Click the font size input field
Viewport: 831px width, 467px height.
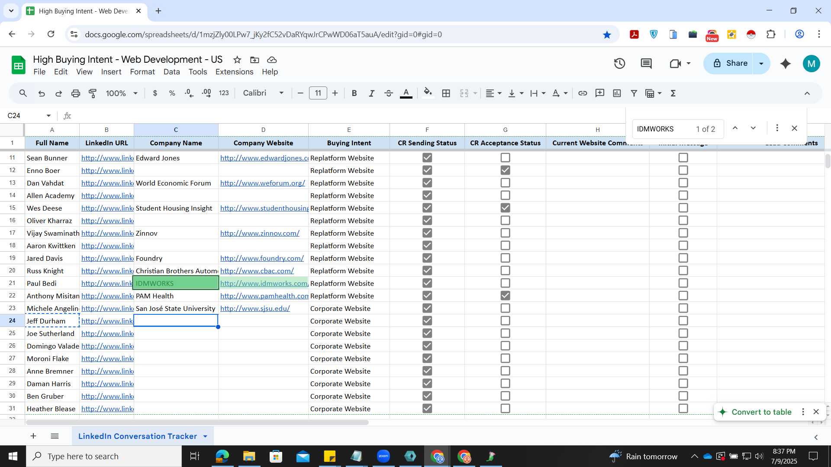tap(318, 93)
